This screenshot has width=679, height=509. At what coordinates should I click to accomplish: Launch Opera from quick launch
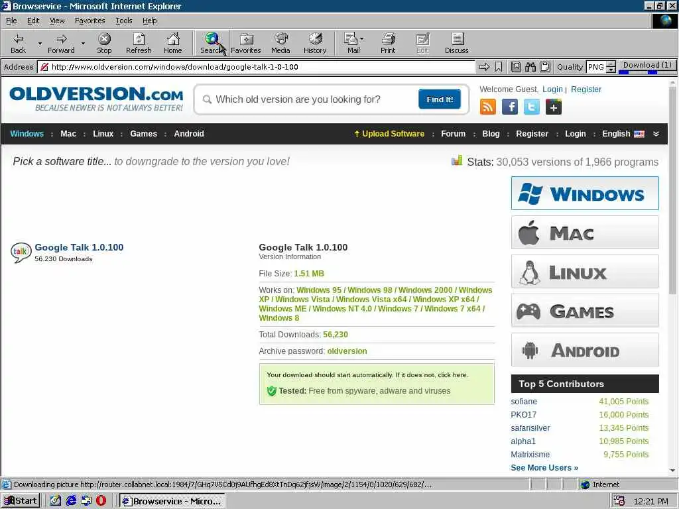101,501
